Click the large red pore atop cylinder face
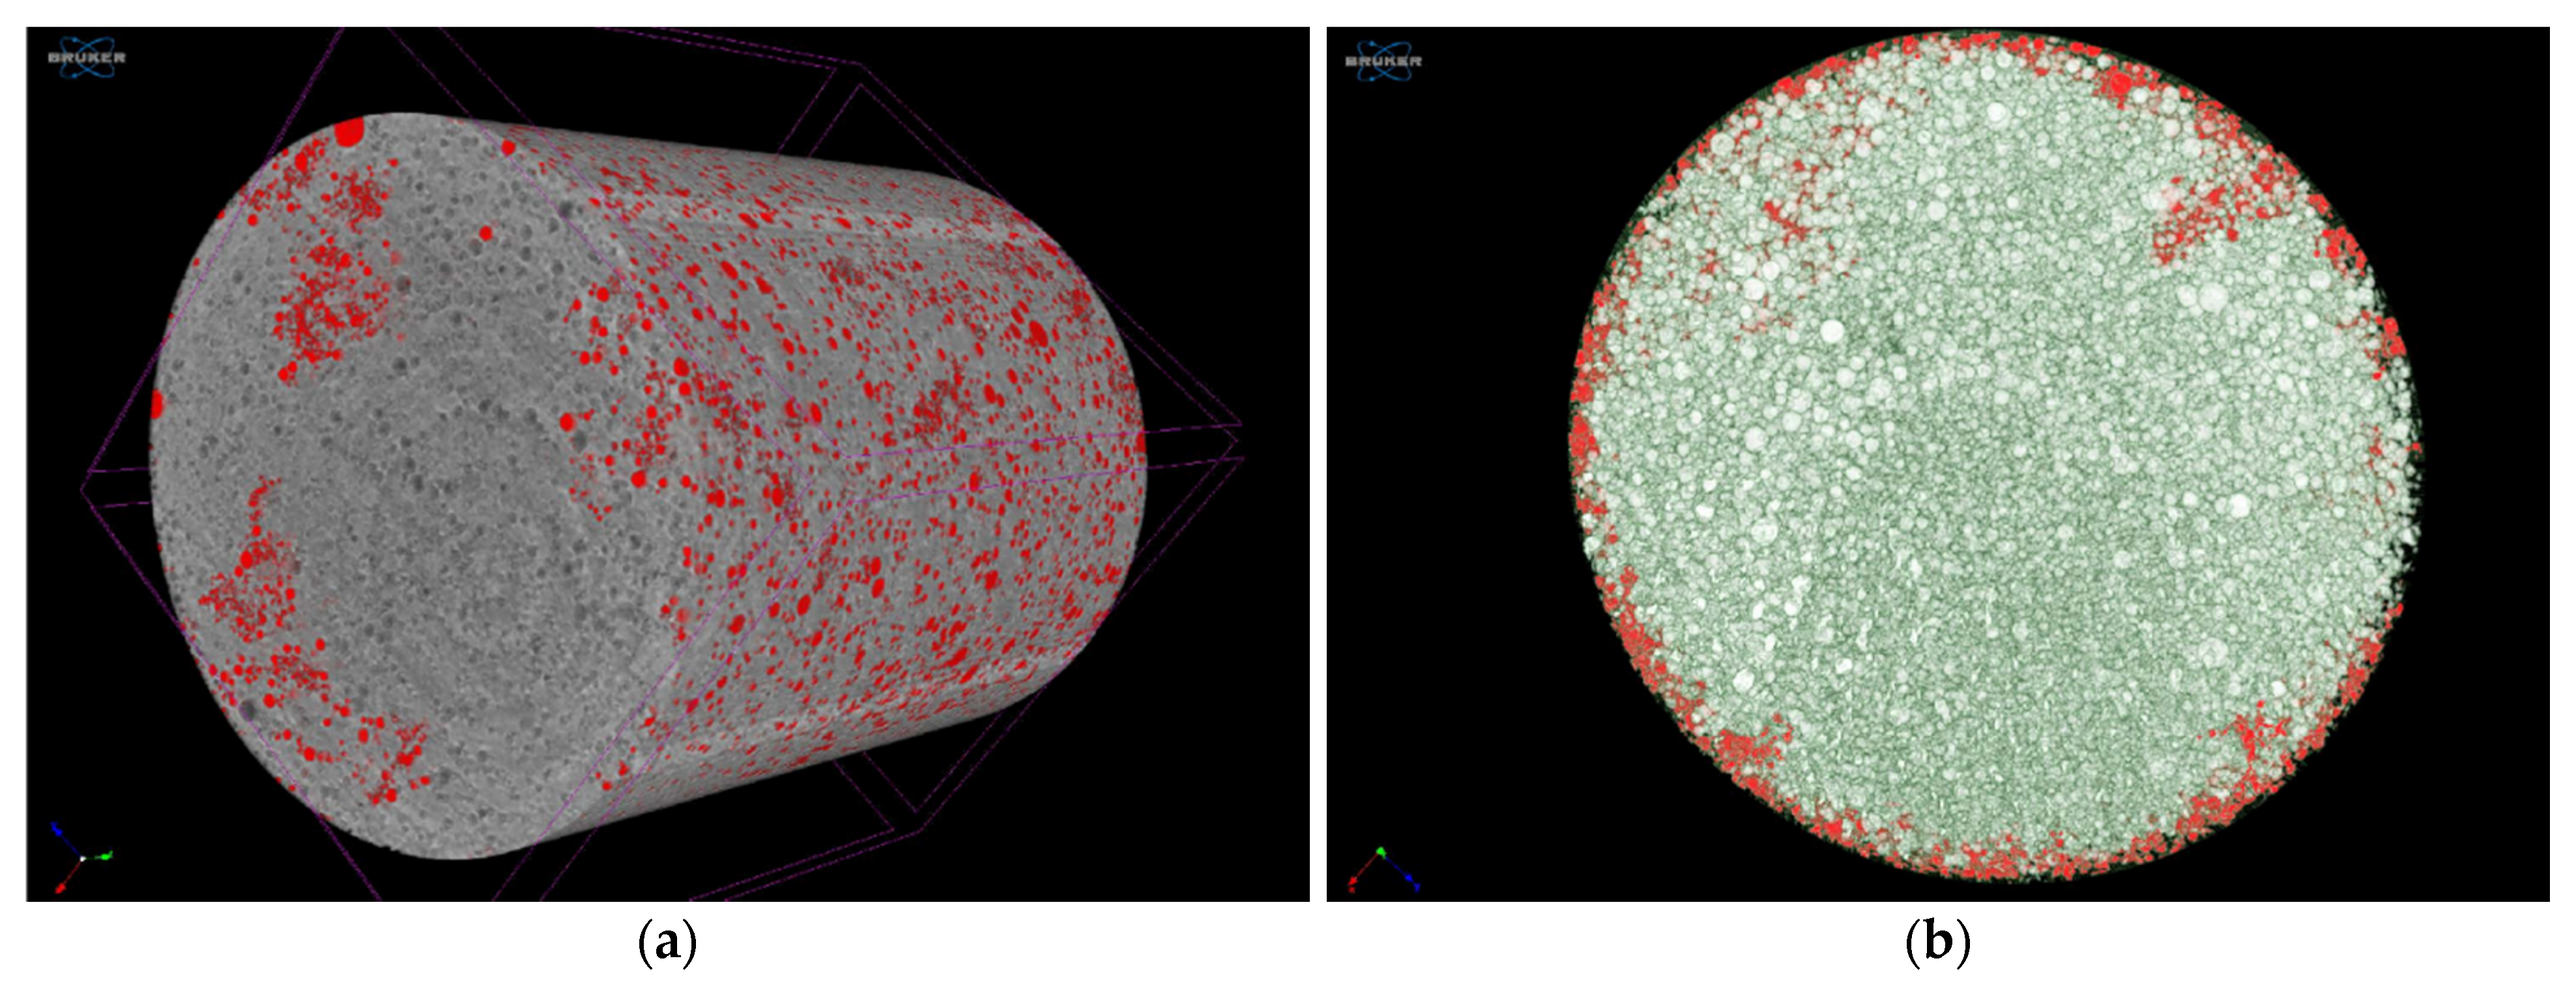This screenshot has width=2576, height=993. click(349, 132)
